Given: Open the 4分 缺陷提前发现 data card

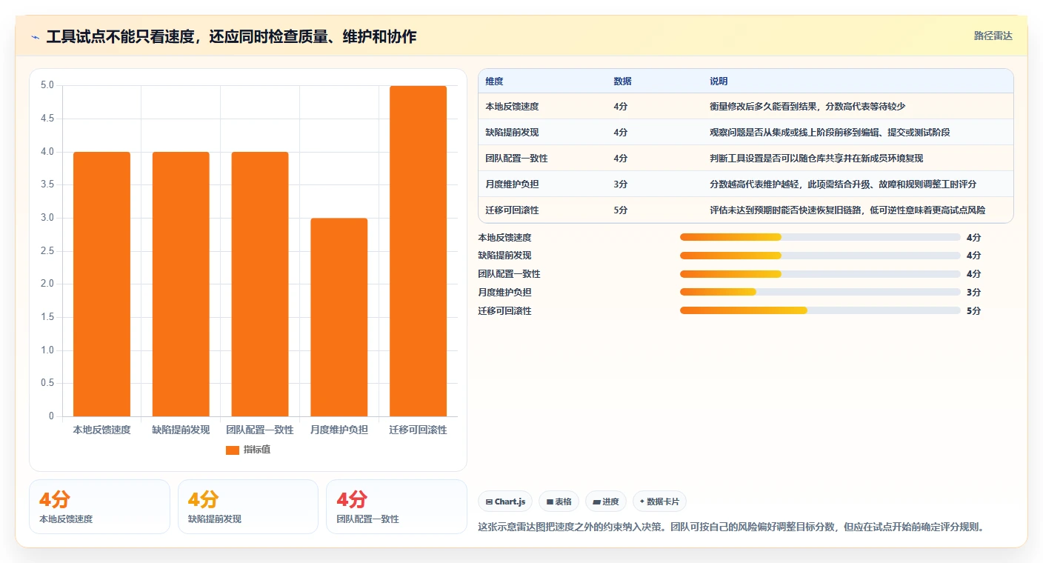Looking at the screenshot, I should pos(247,507).
